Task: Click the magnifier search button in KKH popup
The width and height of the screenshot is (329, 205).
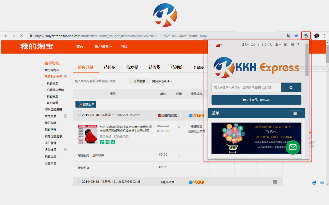Action: click(291, 87)
